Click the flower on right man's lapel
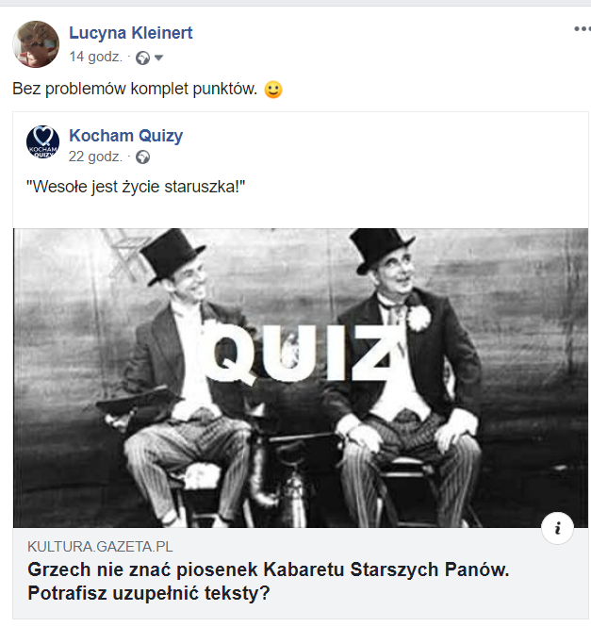Viewport: 591px width, 627px height. tap(419, 319)
